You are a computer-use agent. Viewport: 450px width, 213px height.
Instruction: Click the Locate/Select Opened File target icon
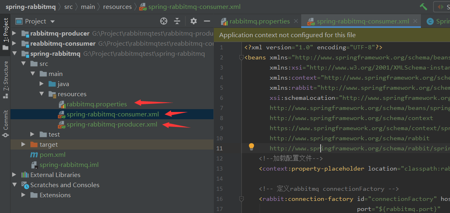pyautogui.click(x=164, y=21)
